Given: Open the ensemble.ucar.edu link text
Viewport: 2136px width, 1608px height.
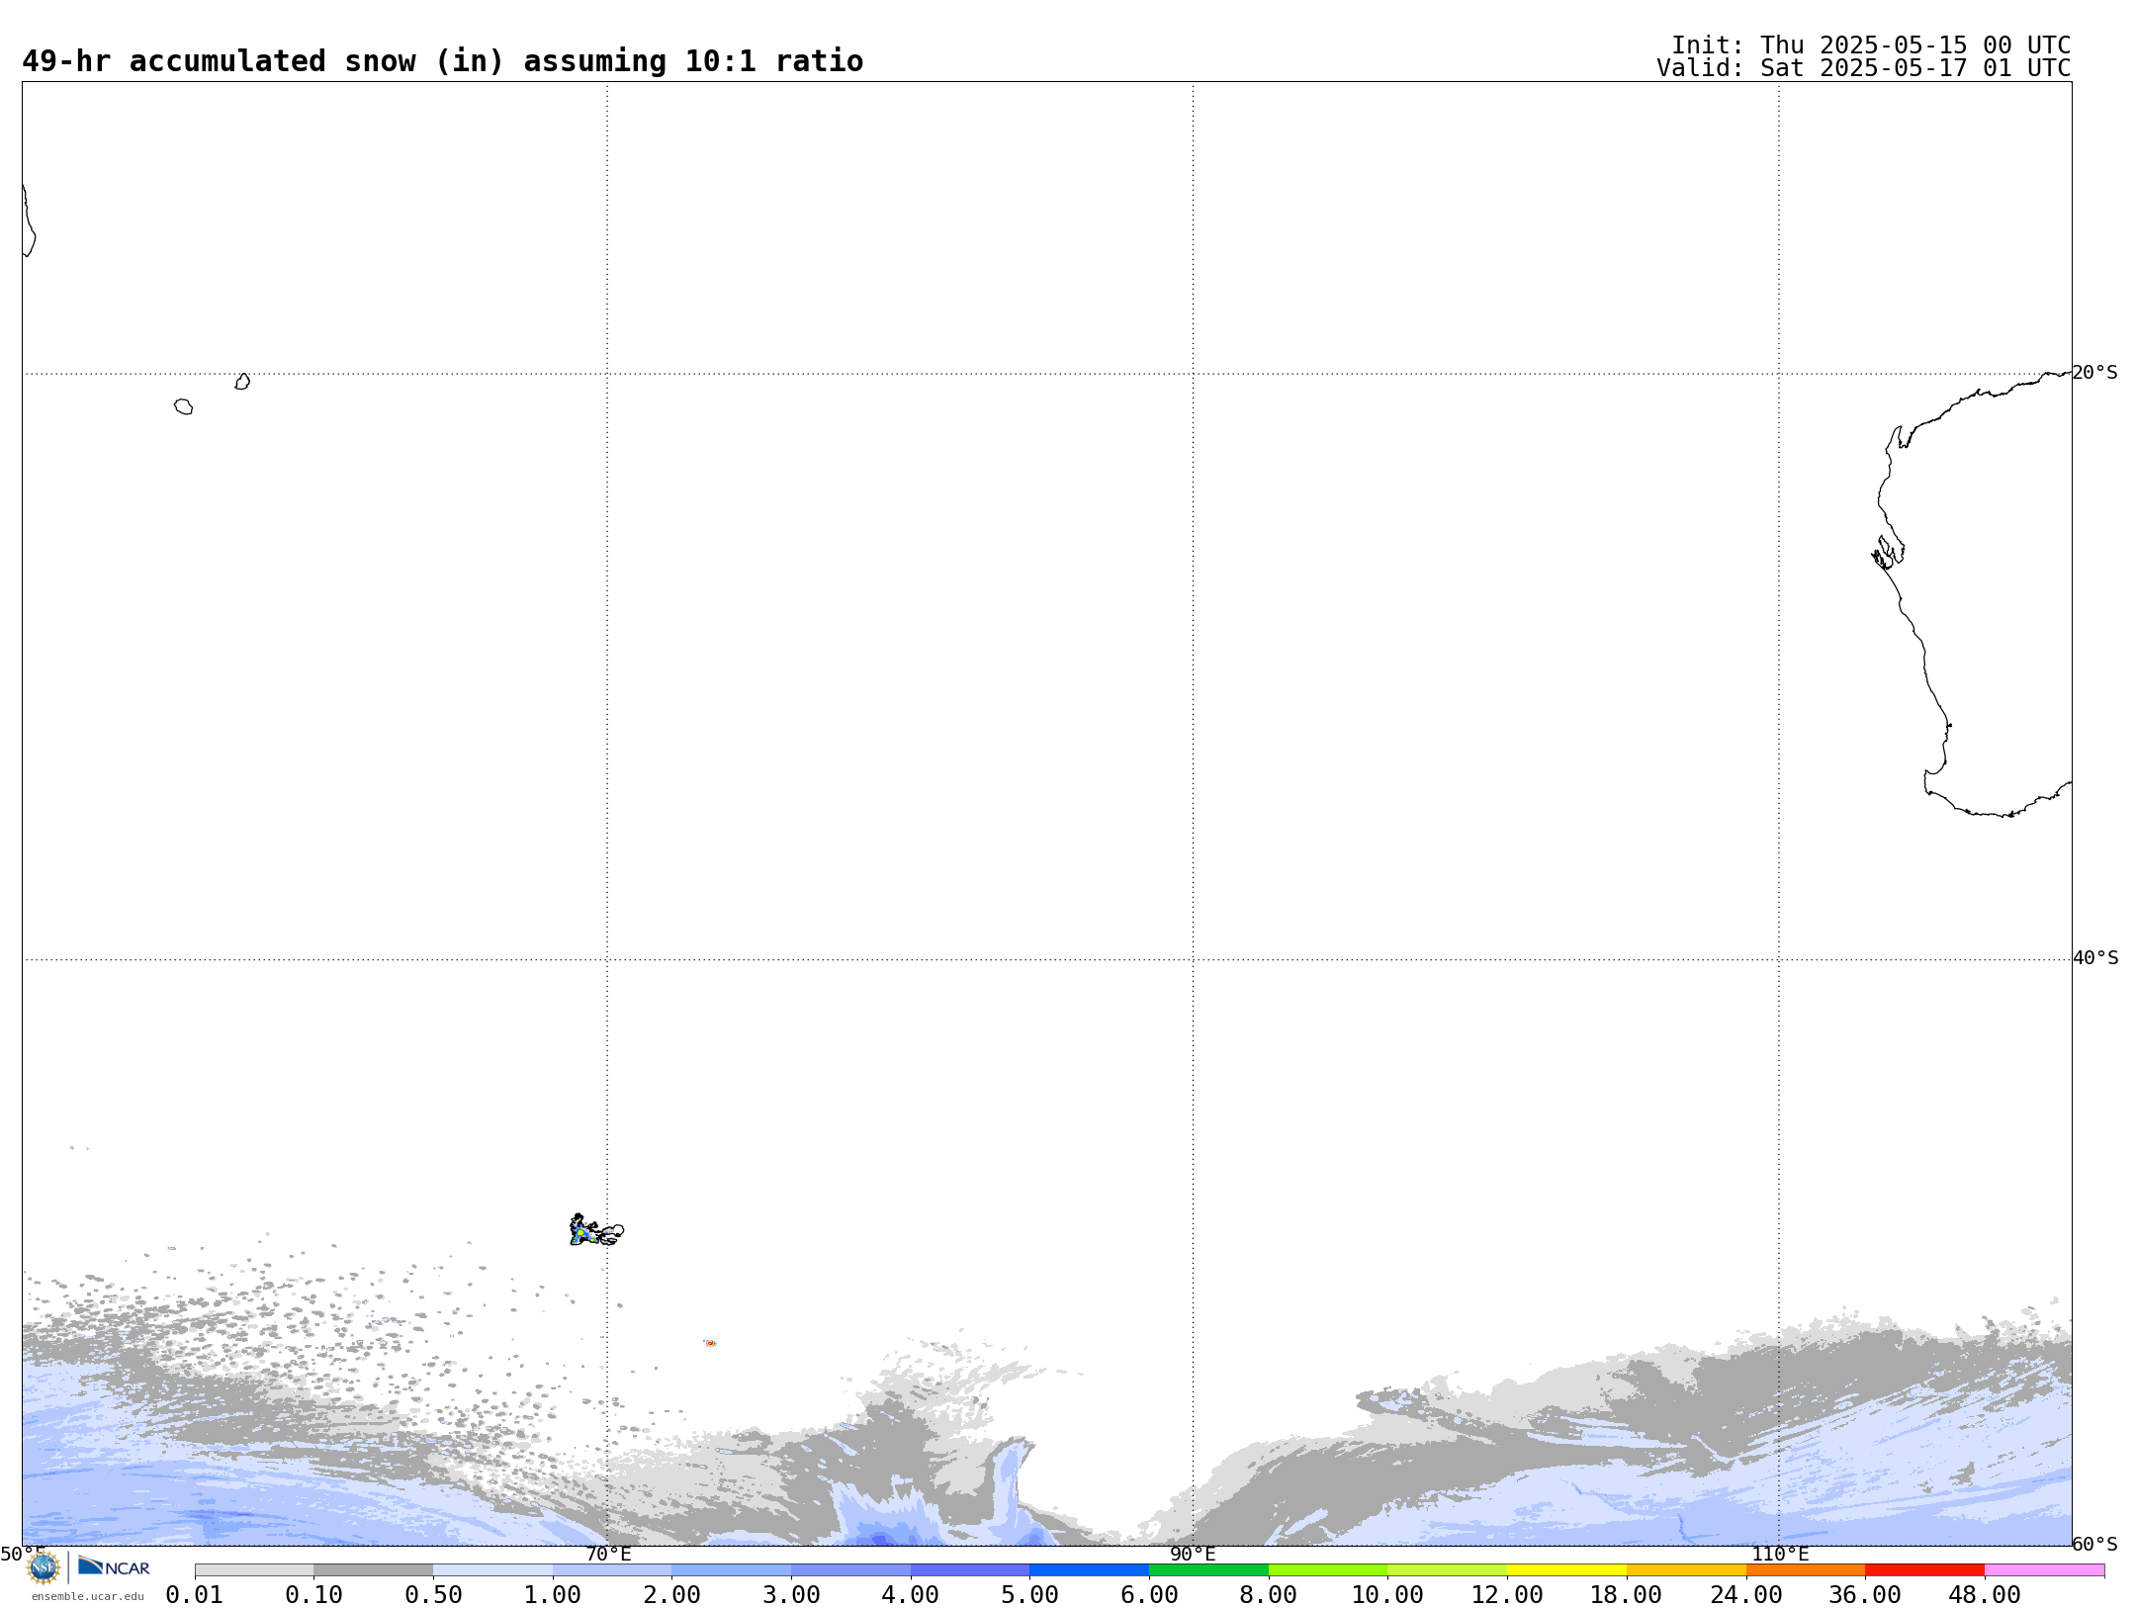Looking at the screenshot, I should [x=88, y=1596].
